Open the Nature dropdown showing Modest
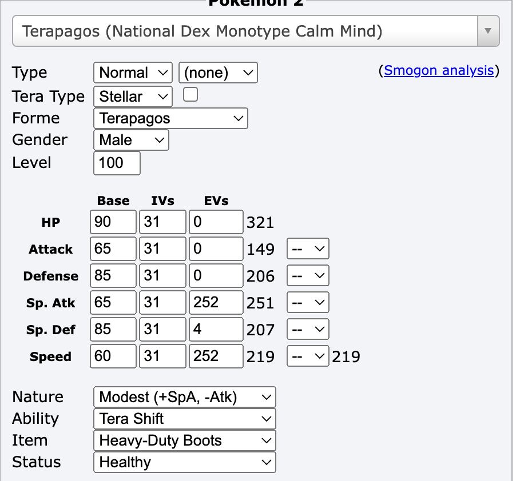Image resolution: width=516 pixels, height=481 pixels. coord(184,397)
